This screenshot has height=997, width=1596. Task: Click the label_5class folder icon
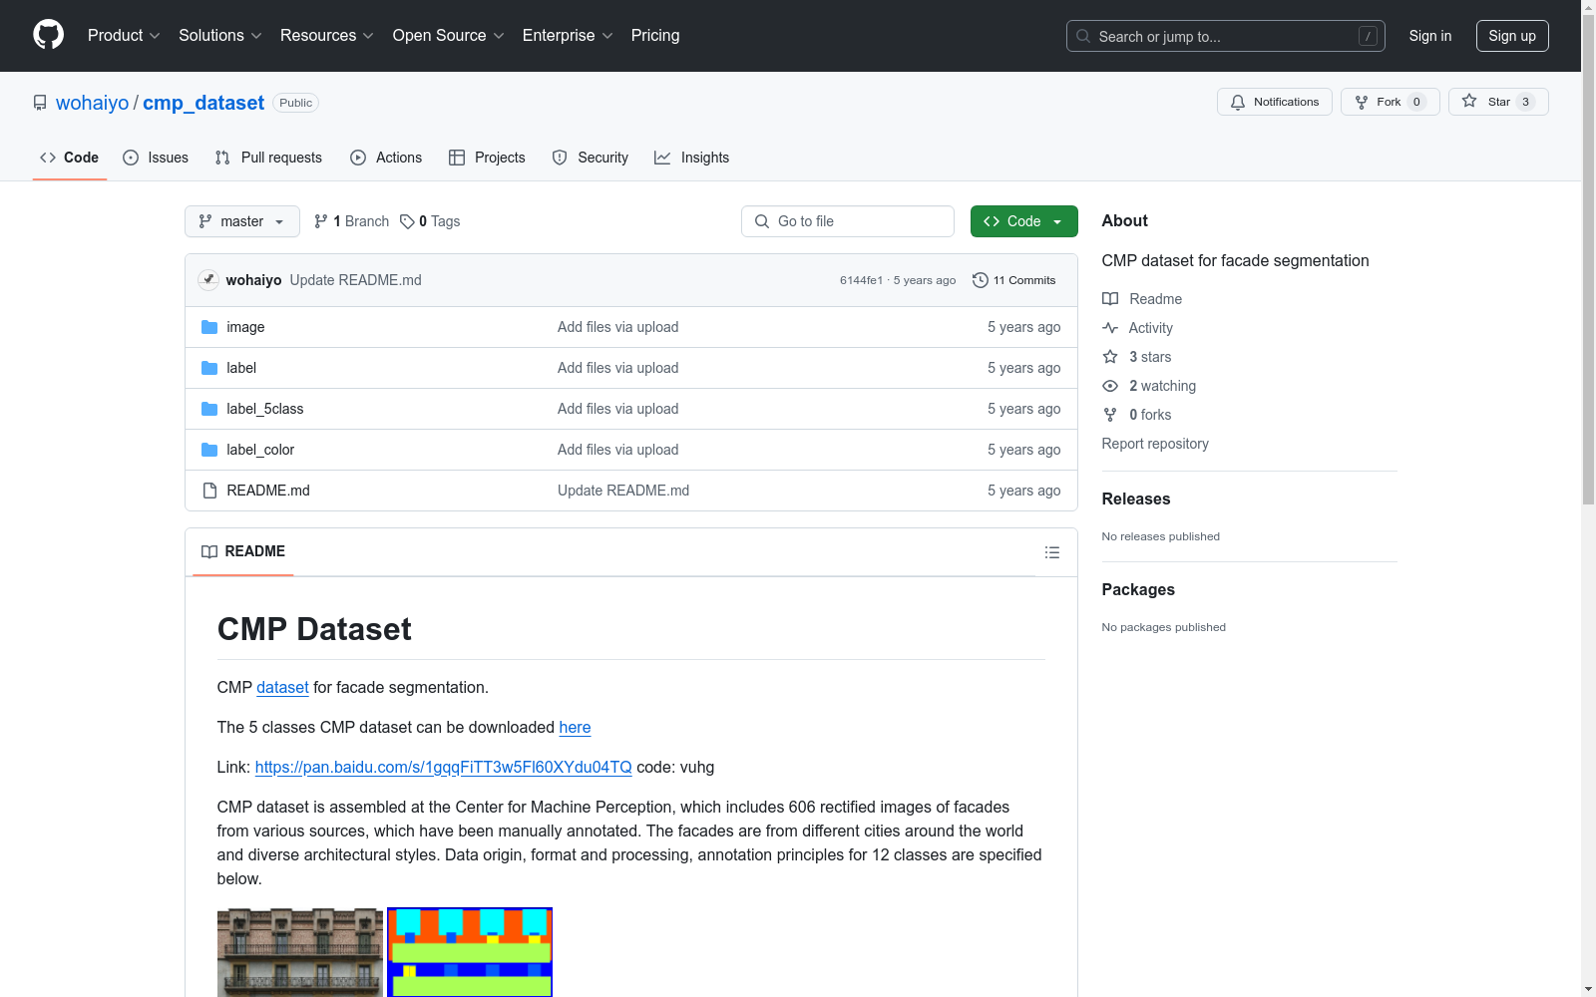209,409
